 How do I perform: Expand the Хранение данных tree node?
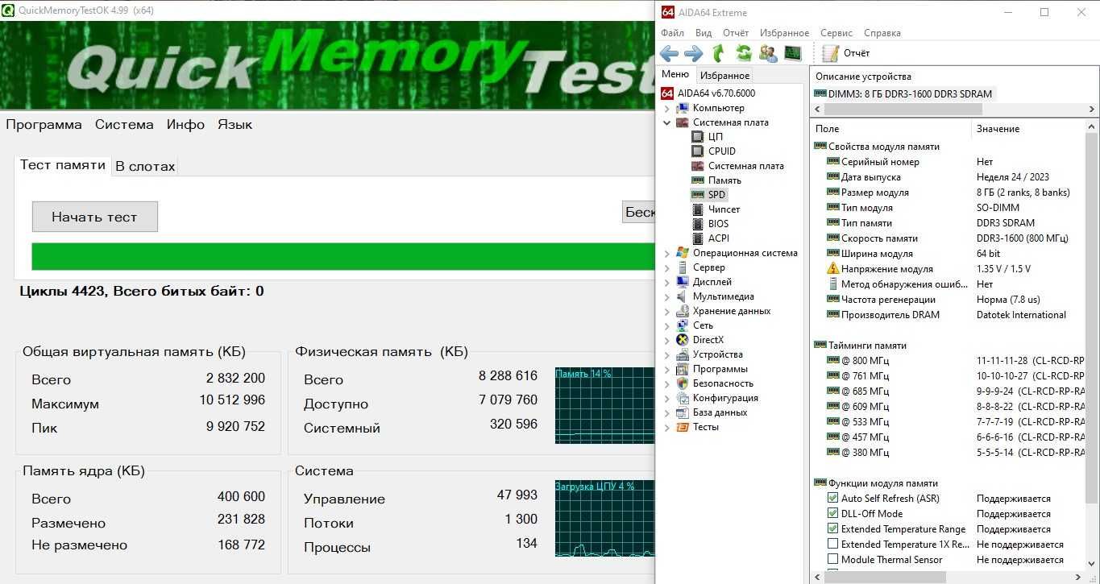(x=666, y=311)
